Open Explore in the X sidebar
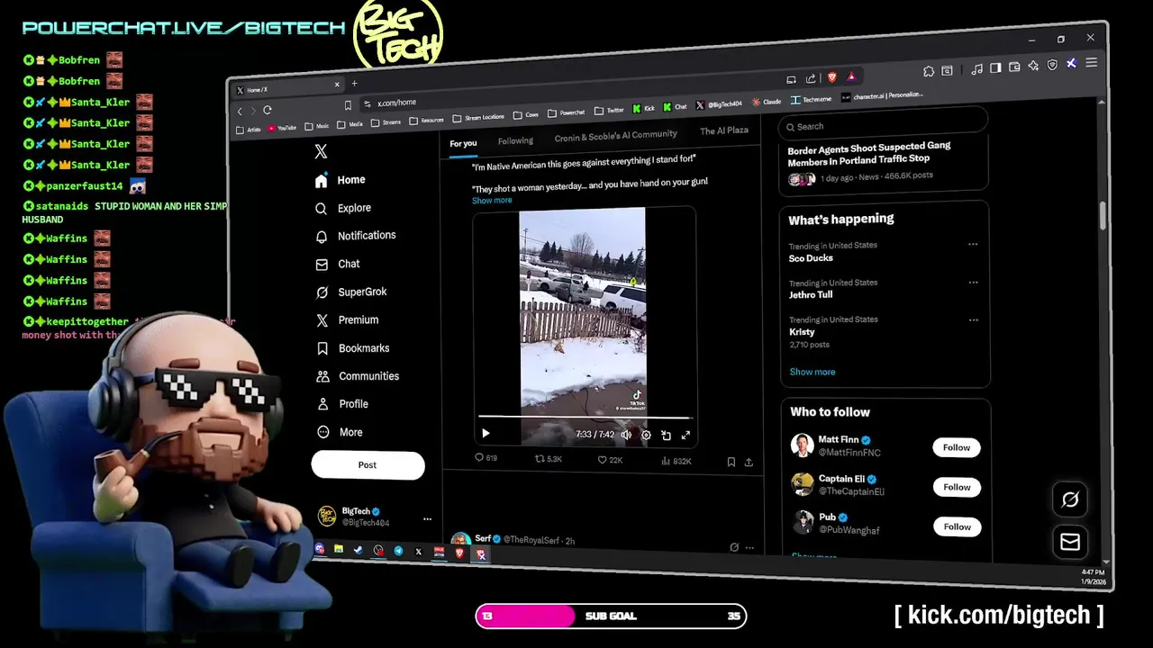The width and height of the screenshot is (1153, 648). pyautogui.click(x=343, y=208)
